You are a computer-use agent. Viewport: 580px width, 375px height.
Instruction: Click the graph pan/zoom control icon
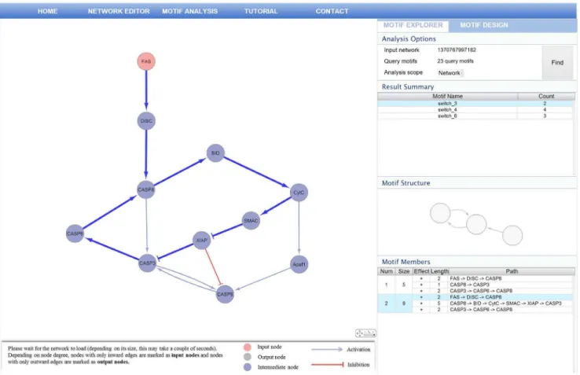[x=365, y=333]
